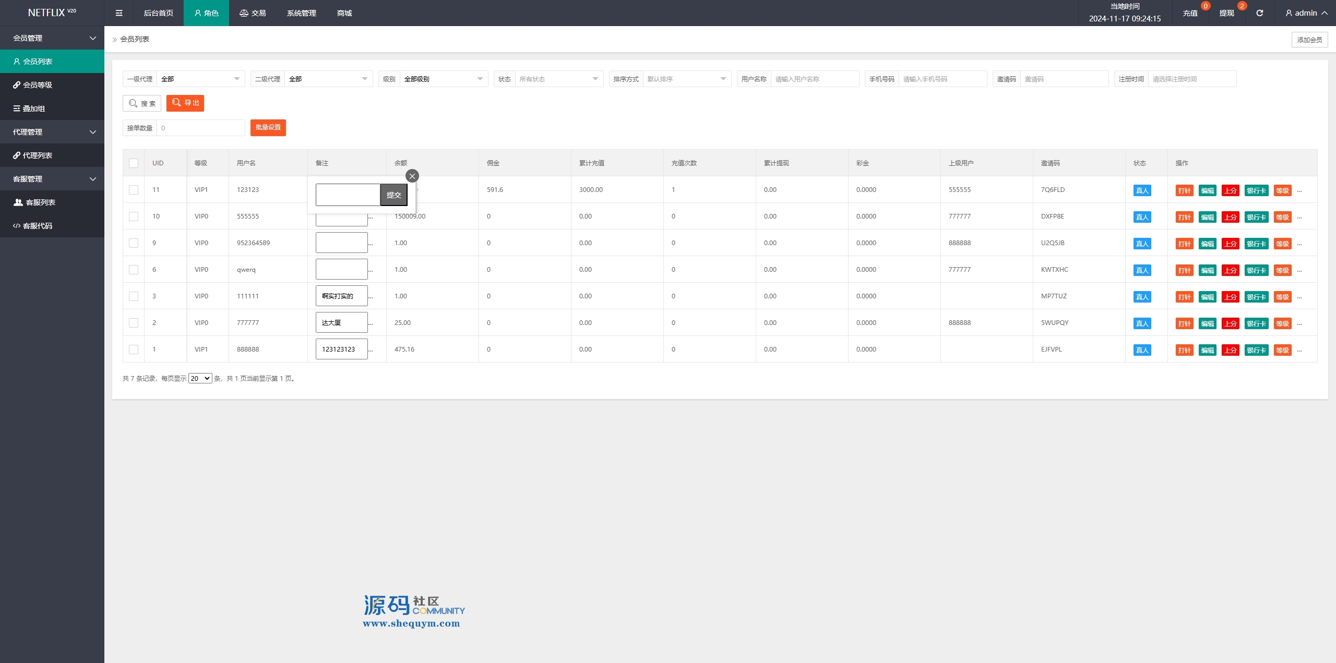The width and height of the screenshot is (1336, 663).
Task: Open 客服代码 sidebar item
Action: pos(38,226)
